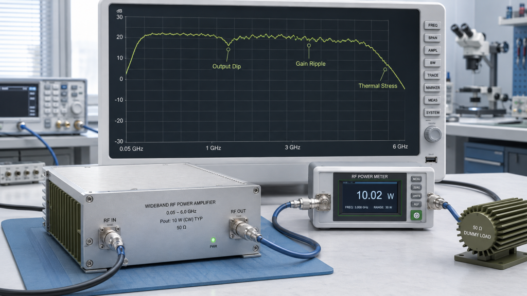Click the USB port below the knob

(431, 160)
